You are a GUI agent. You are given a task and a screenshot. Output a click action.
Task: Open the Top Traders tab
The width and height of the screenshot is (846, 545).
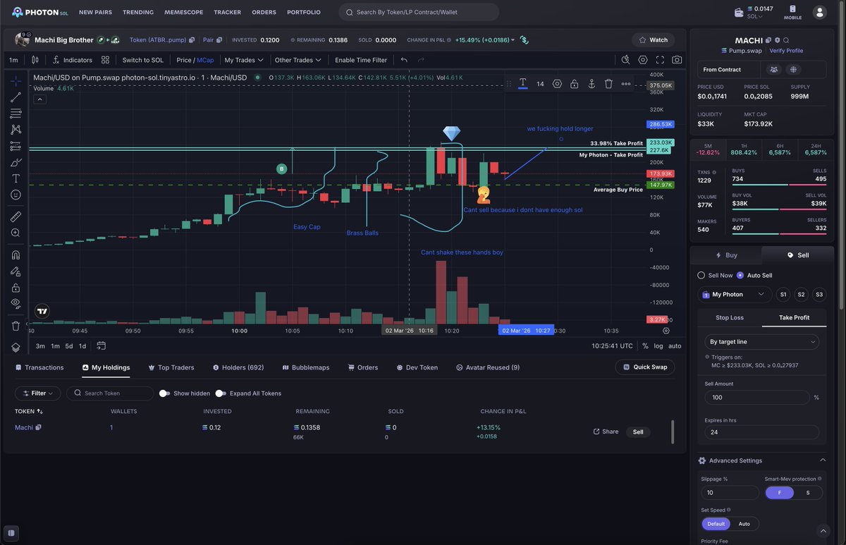pos(171,367)
